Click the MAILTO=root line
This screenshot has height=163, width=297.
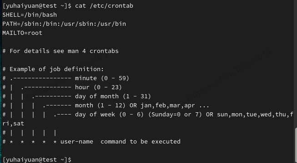click(22, 33)
